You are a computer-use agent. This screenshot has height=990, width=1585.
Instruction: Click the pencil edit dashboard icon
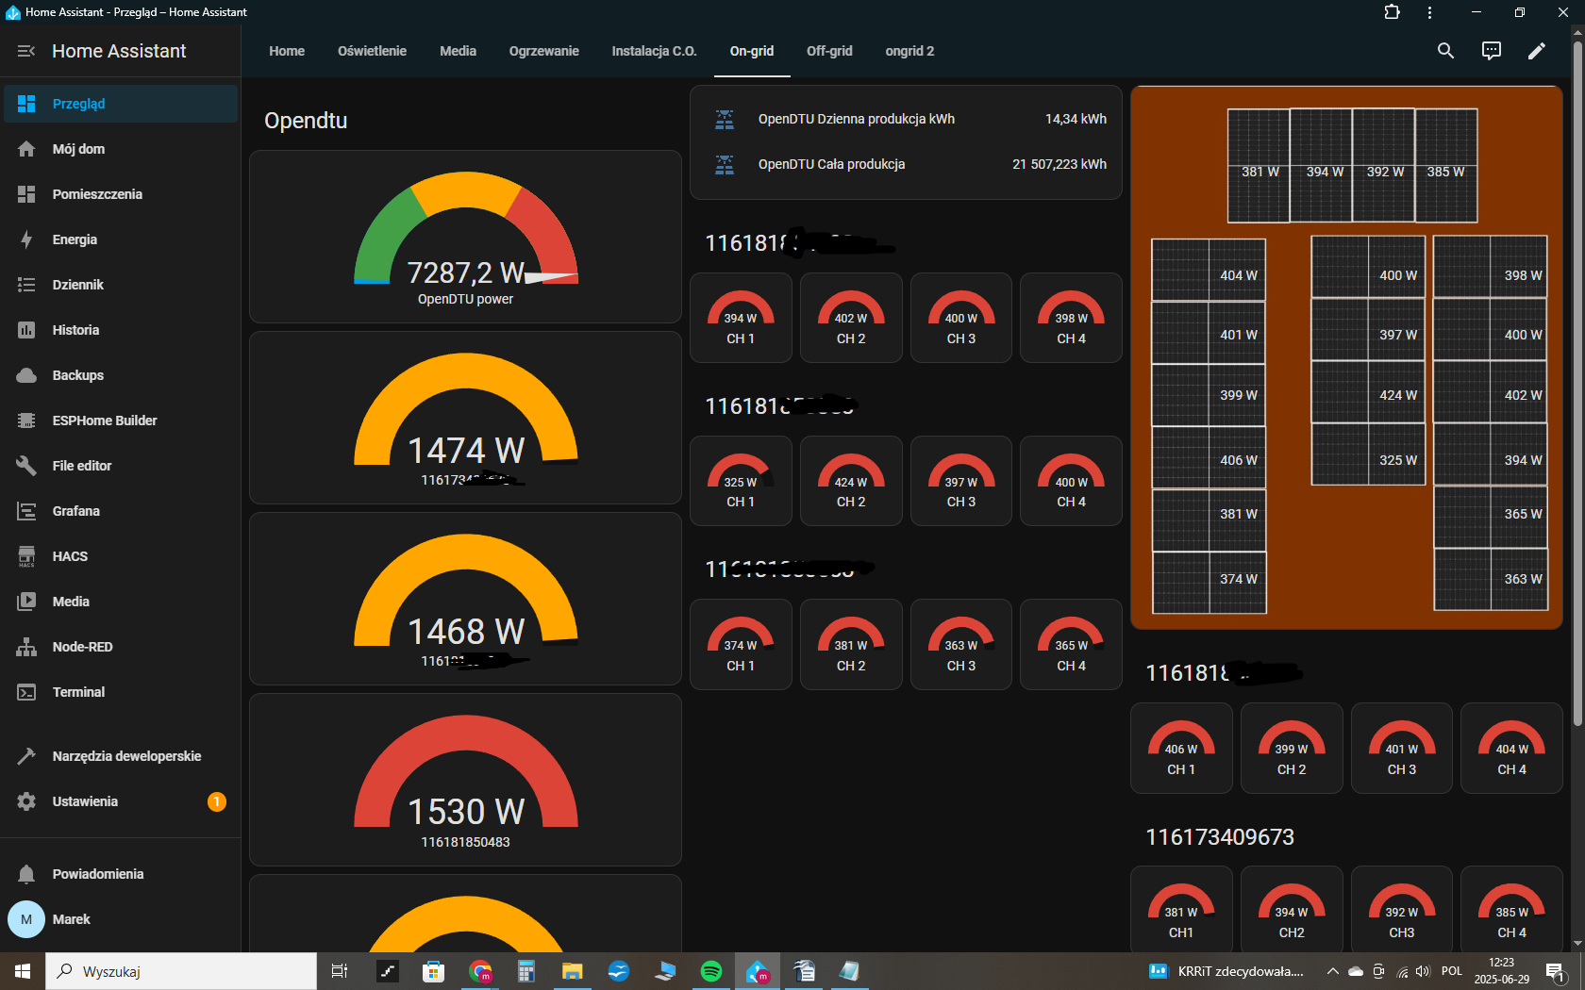[x=1536, y=51]
